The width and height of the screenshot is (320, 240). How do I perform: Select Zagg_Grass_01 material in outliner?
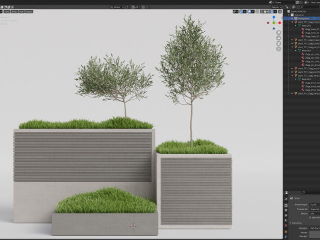tap(311, 29)
